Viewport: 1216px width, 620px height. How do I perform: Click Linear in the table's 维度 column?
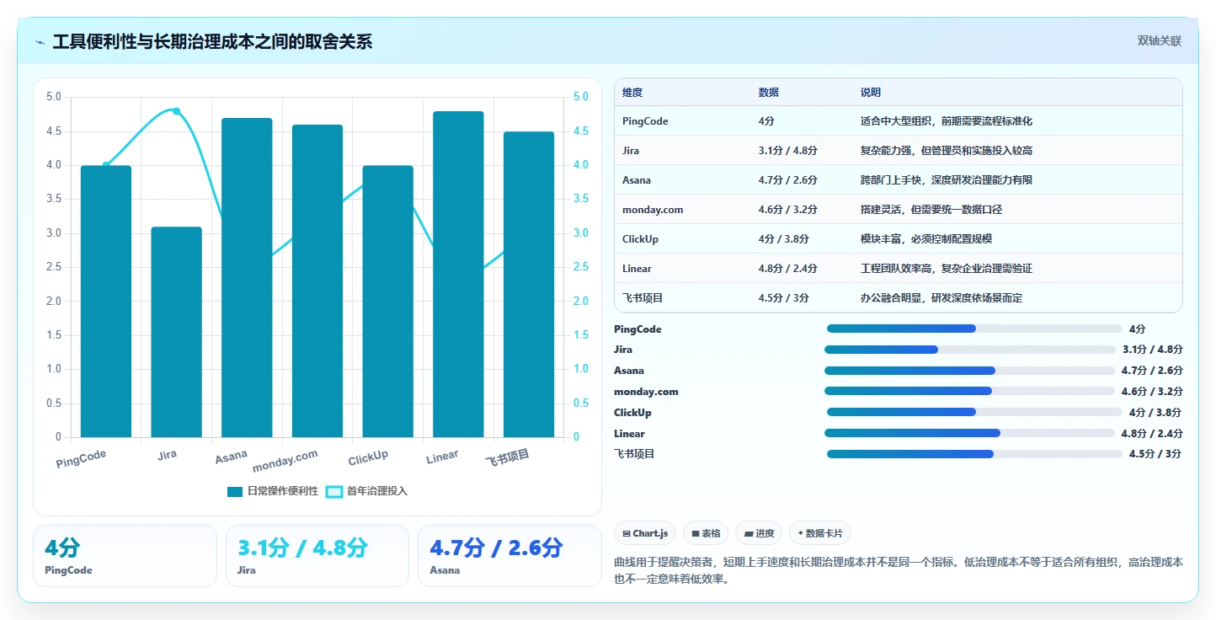tap(637, 269)
